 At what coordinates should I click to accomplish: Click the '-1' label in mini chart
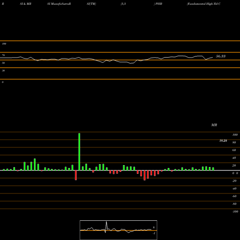tap(154, 233)
